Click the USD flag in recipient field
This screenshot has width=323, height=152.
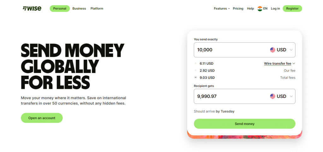click(273, 96)
